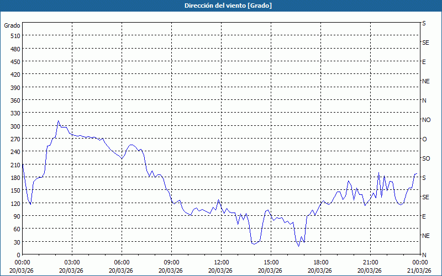Click the lowest dip of the blue line
This screenshot has width=442, height=276.
click(x=299, y=246)
